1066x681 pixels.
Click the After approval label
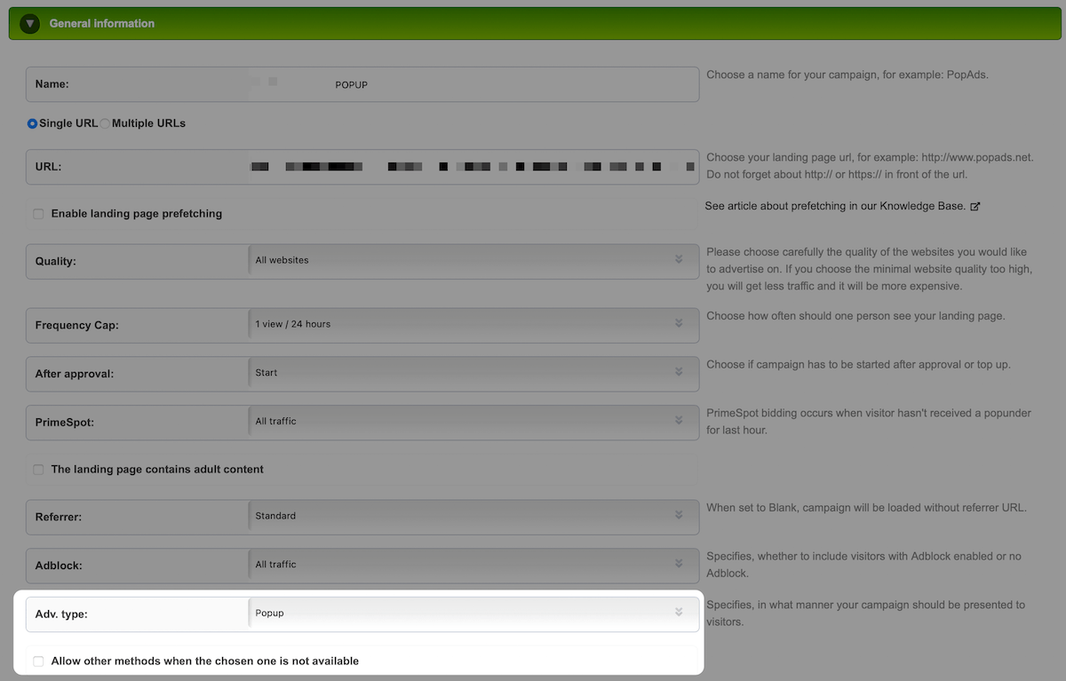(75, 374)
